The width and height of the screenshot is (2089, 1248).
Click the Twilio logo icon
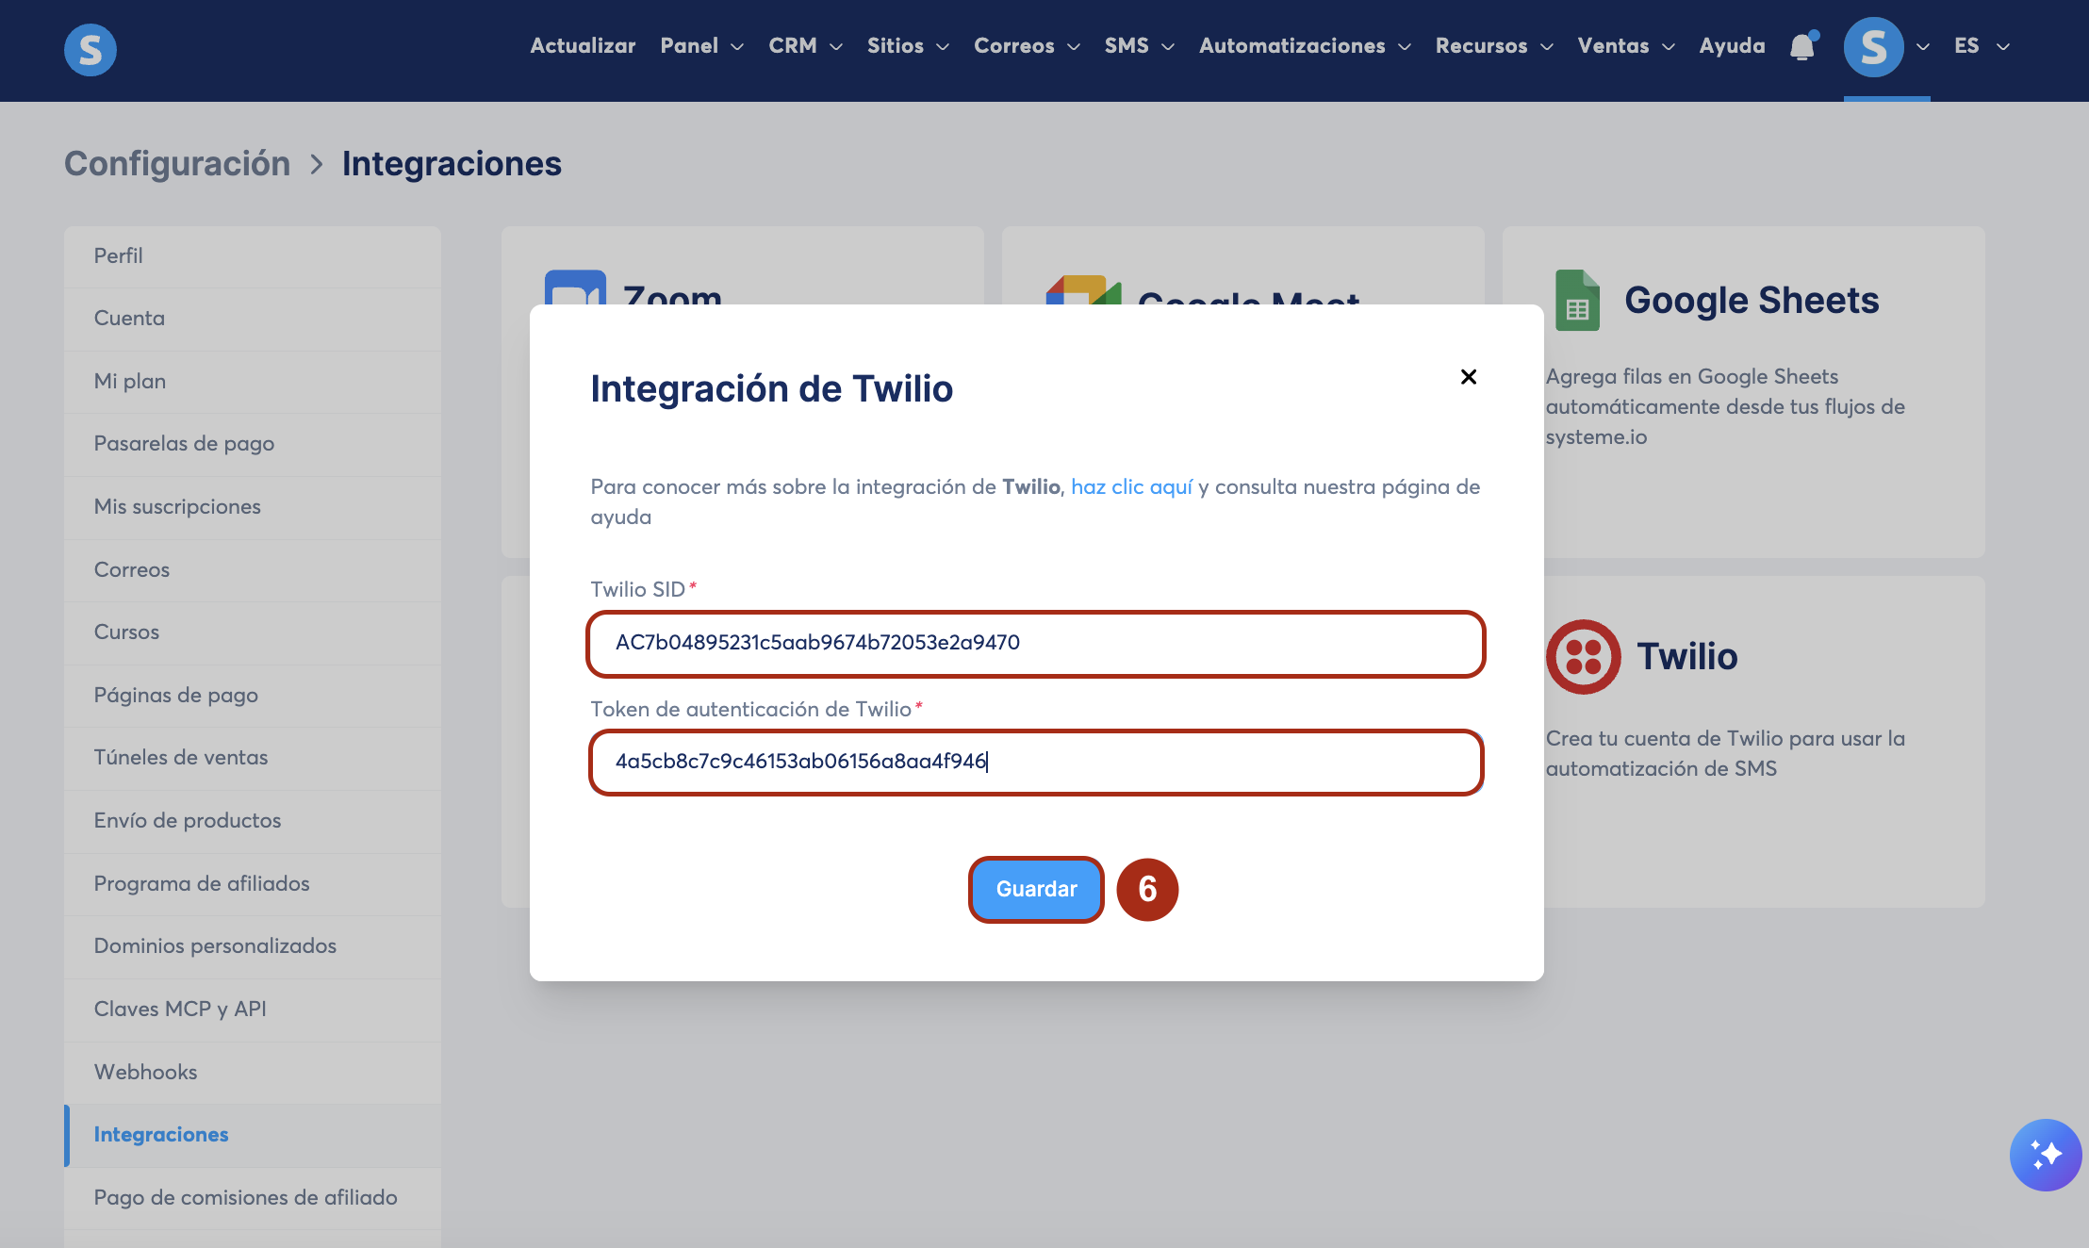(1584, 657)
